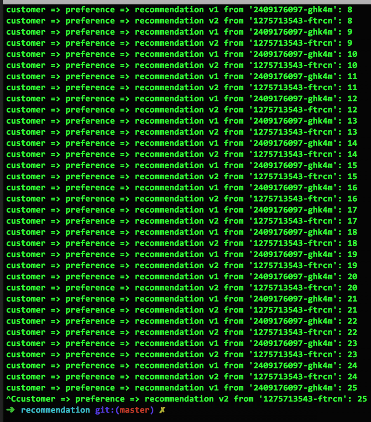371x422 pixels.
Task: Click the v2 output line ending in 8
Action: point(179,21)
